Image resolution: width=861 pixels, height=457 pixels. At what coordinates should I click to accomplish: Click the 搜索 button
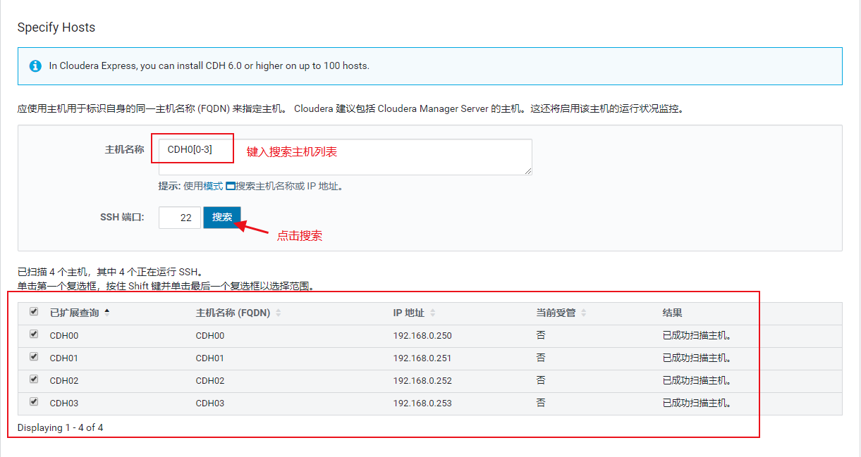222,218
